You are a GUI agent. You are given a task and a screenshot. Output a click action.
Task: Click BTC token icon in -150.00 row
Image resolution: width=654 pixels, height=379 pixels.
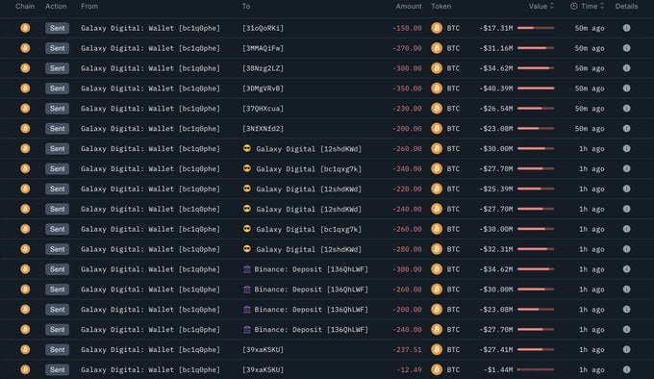tap(437, 28)
